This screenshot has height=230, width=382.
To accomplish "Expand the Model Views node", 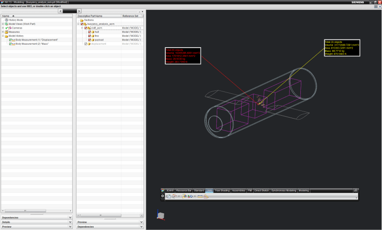I will coord(3,24).
